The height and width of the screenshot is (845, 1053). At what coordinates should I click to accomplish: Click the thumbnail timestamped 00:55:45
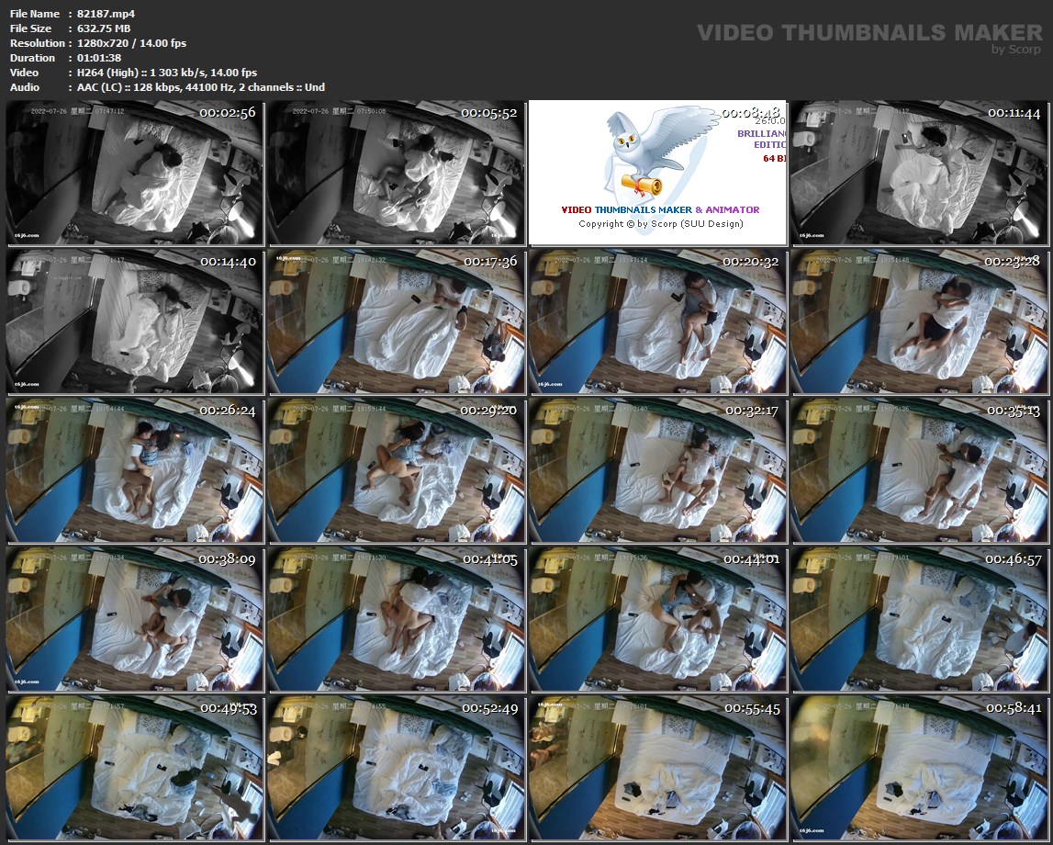tap(657, 769)
